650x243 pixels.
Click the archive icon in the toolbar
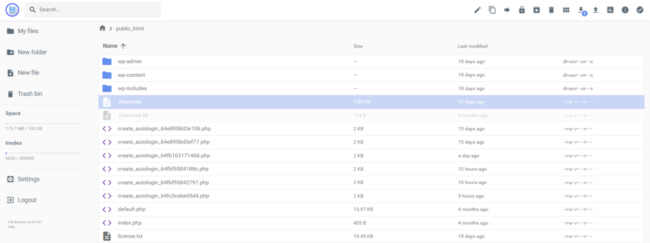tap(536, 10)
